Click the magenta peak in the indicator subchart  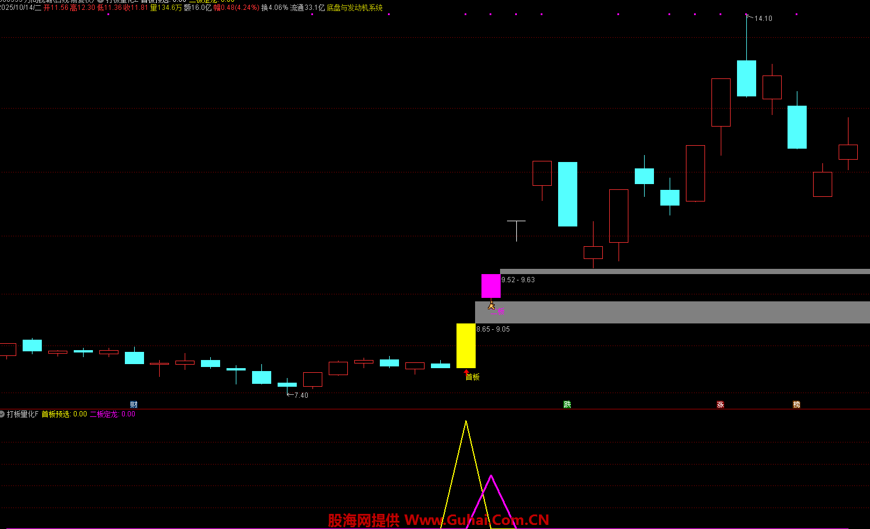coord(491,477)
